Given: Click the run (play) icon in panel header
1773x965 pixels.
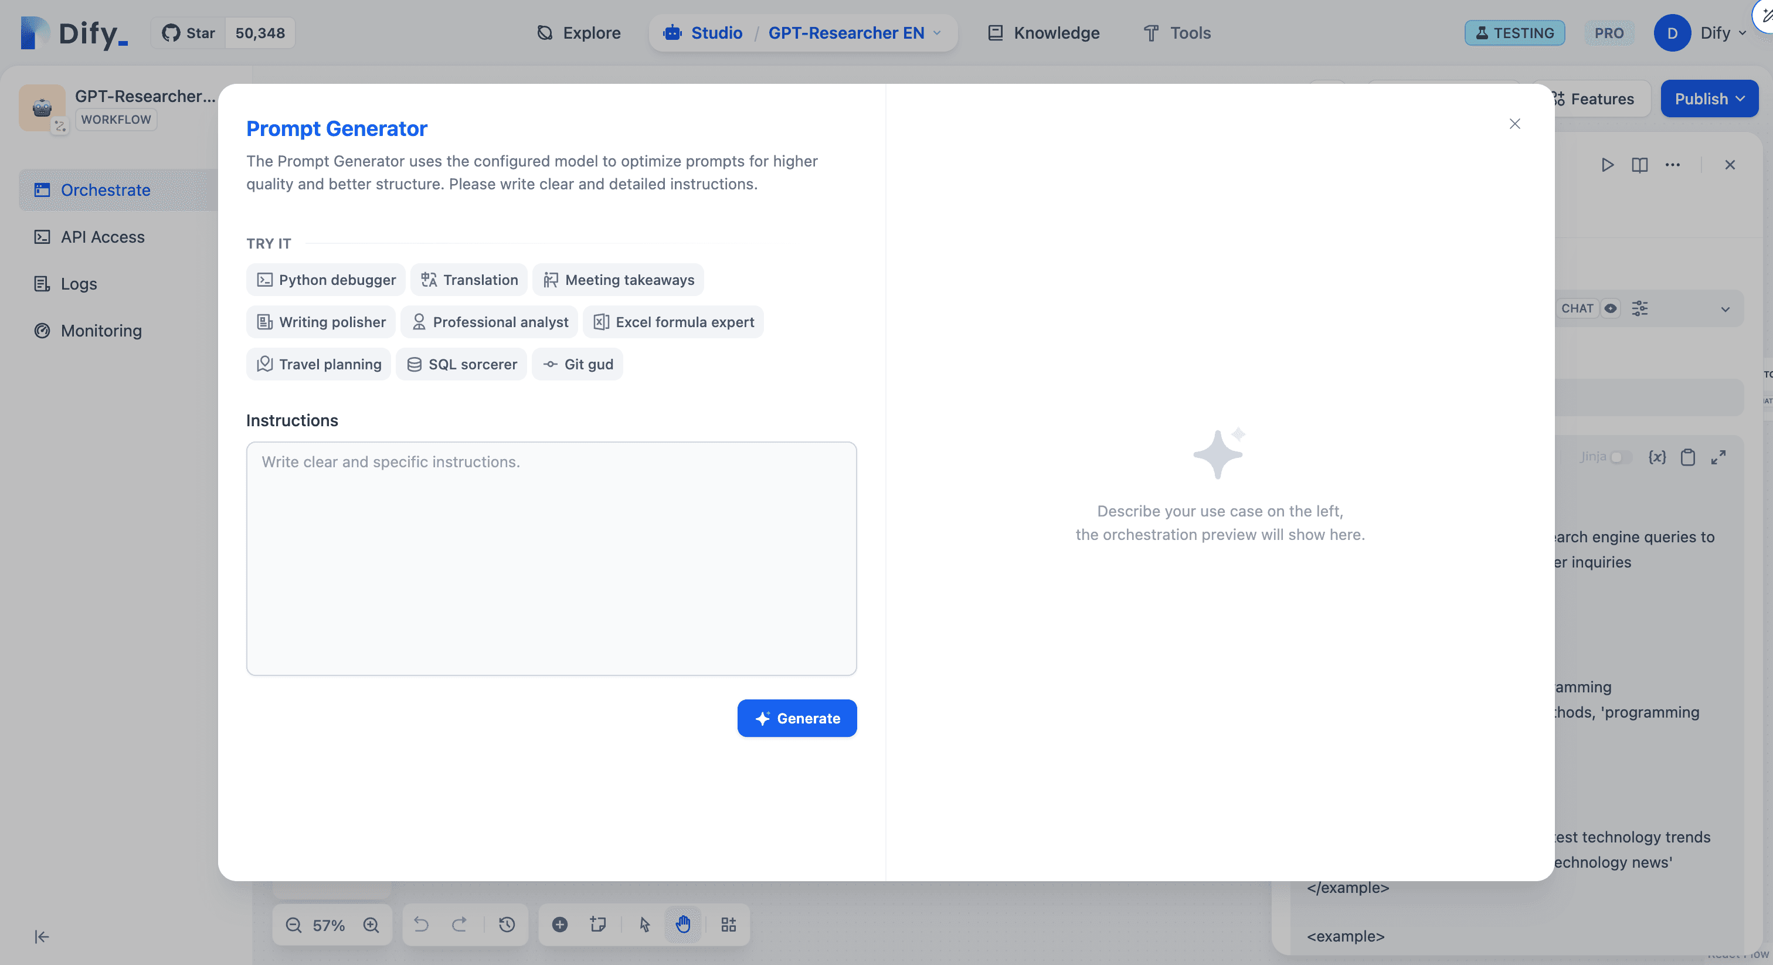Looking at the screenshot, I should (x=1607, y=165).
